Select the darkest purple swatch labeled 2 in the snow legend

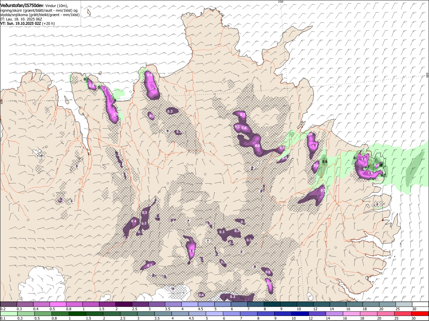pos(124,304)
